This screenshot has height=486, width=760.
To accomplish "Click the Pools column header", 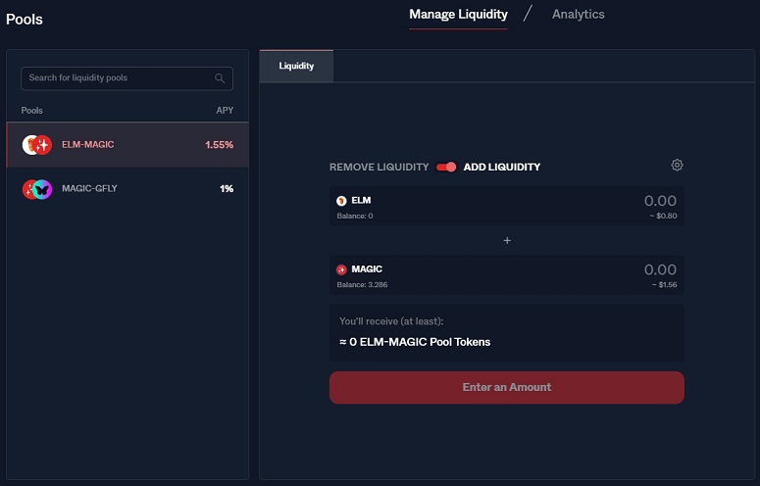I will point(32,111).
